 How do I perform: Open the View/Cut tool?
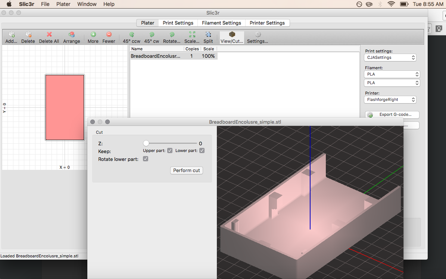click(232, 38)
